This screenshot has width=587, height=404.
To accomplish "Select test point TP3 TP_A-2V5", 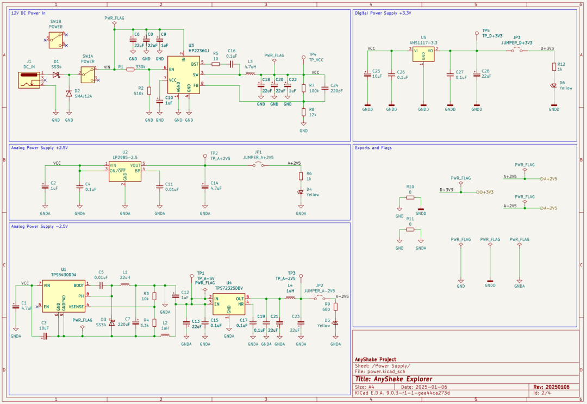I will click(301, 276).
